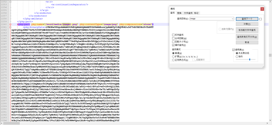Select the 失去焦点后 transparency option

pos(237,53)
